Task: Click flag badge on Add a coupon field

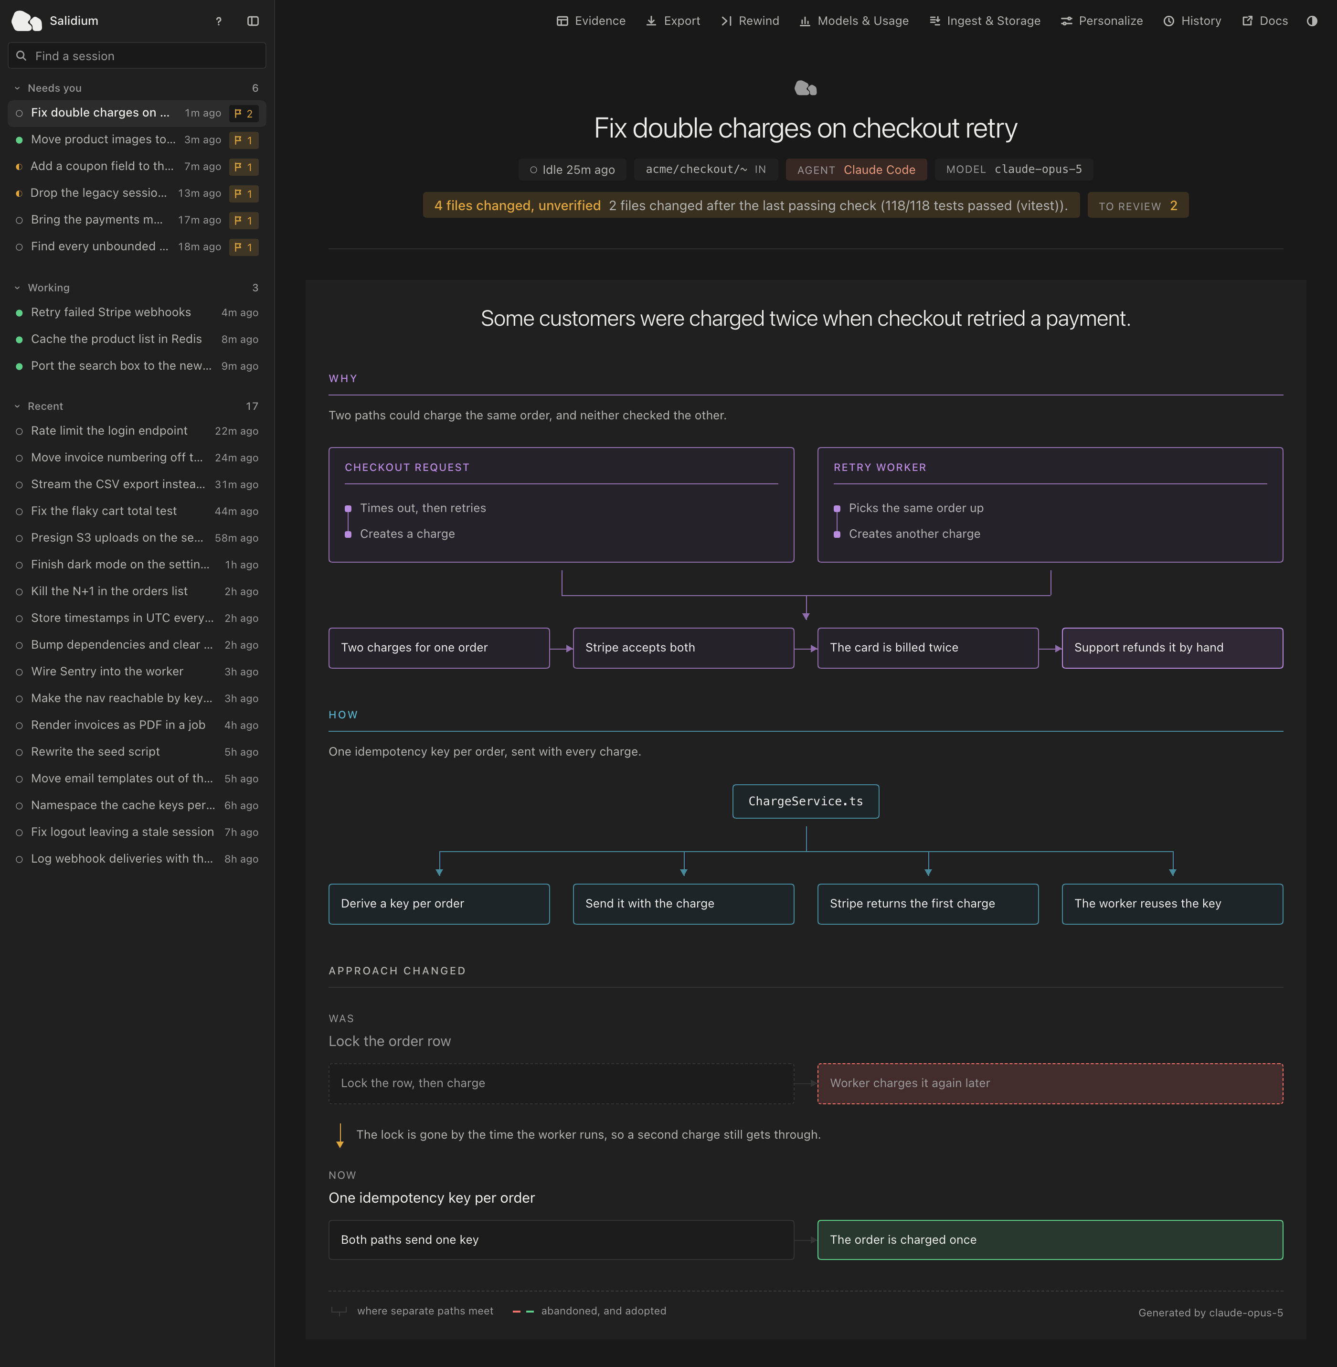Action: click(x=244, y=167)
